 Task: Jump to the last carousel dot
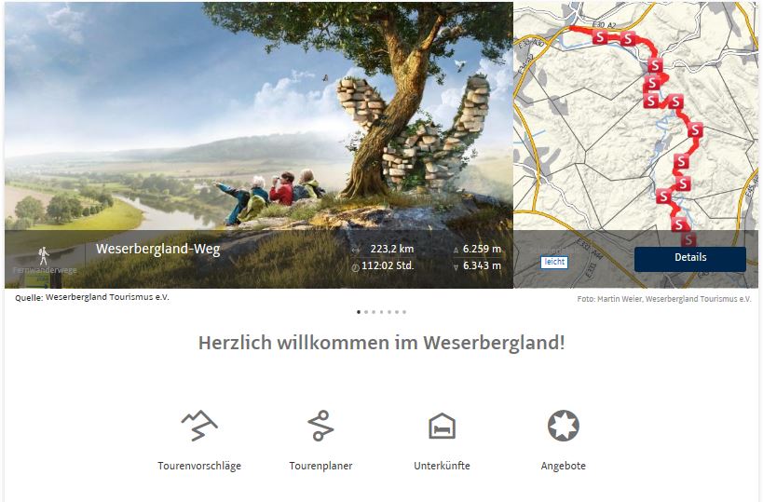(x=404, y=312)
